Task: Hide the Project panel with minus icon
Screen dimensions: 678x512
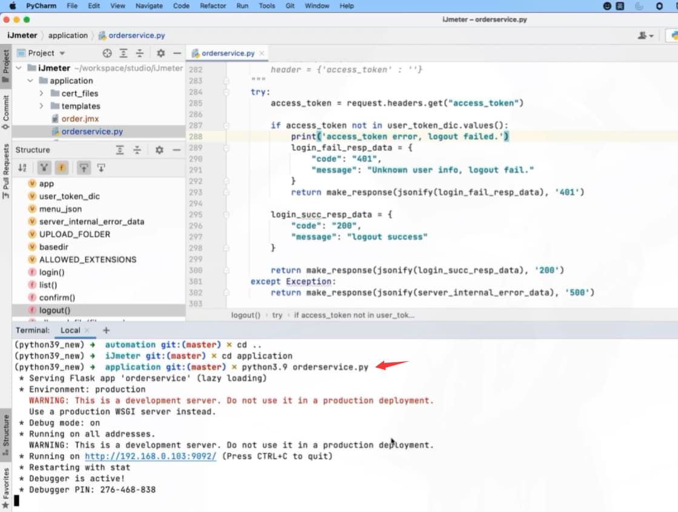Action: coord(177,53)
